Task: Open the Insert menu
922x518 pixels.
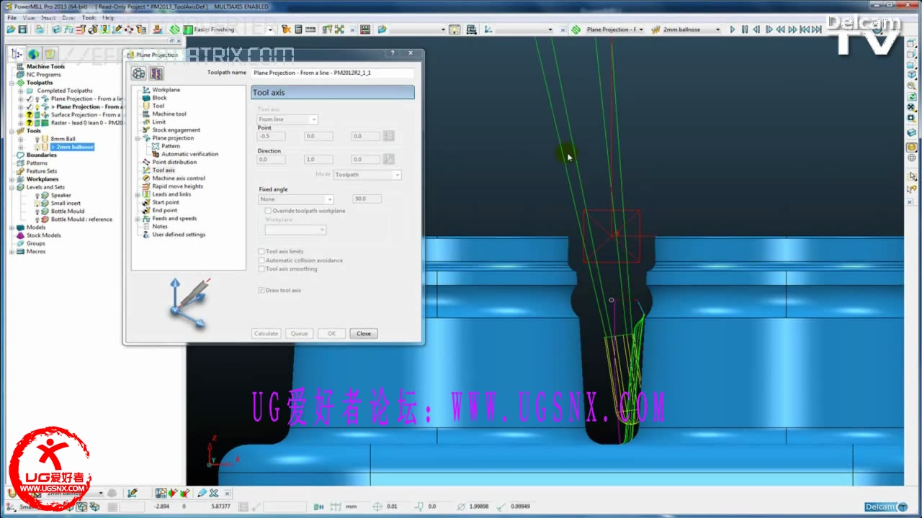Action: (x=48, y=17)
